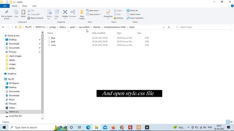This screenshot has height=131, width=234.
Task: Open the File menu tab
Action: pos(5,6)
